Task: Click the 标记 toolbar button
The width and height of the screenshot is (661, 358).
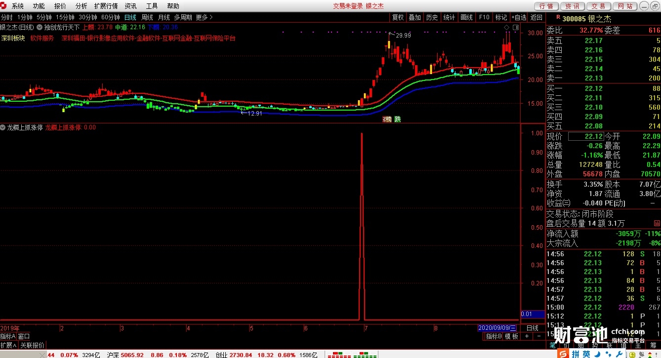Action: tap(501, 17)
